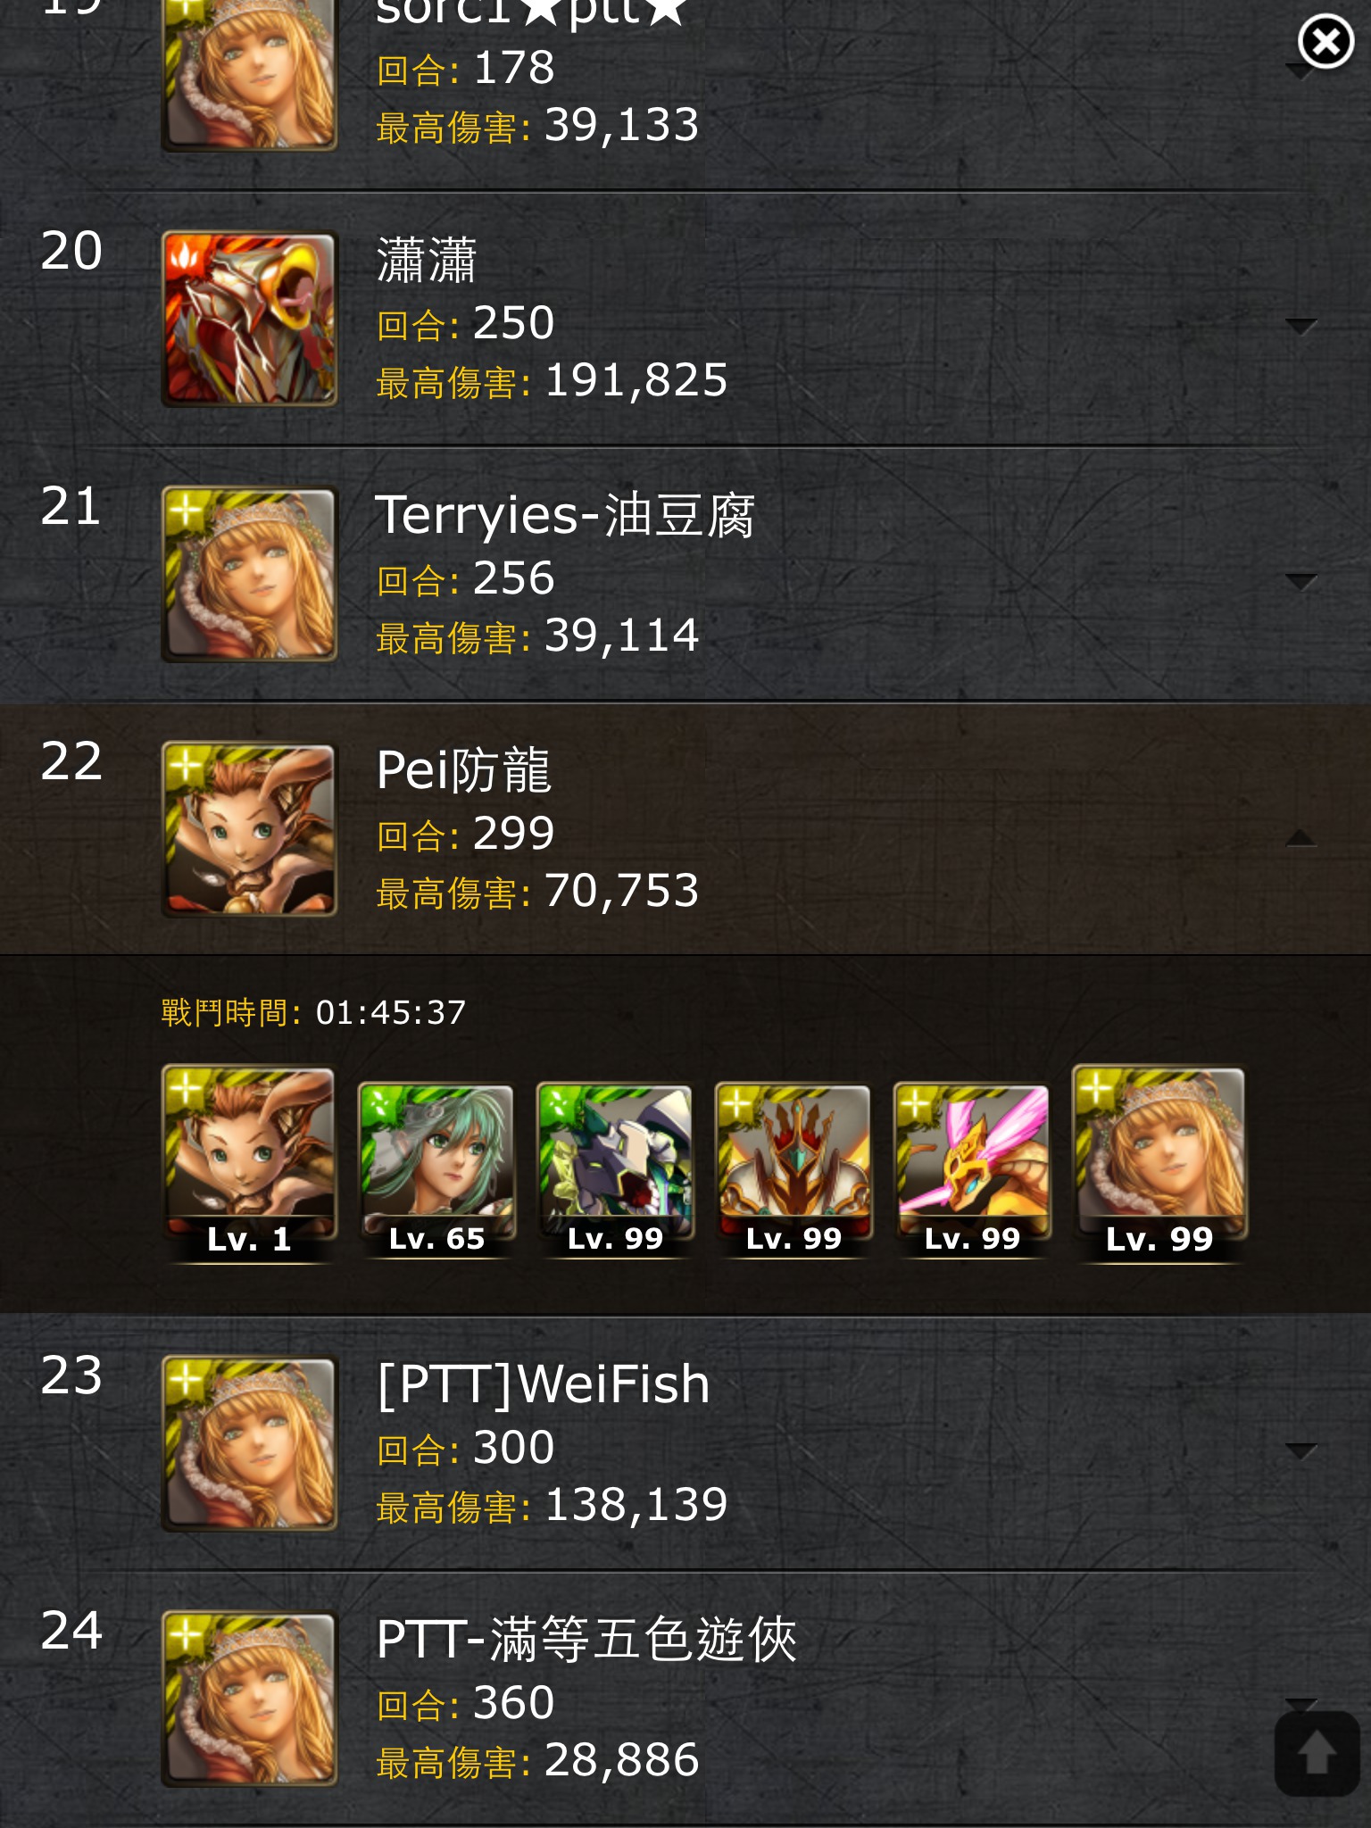This screenshot has height=1828, width=1371.
Task: Expand rank 19 entry arrow near top
Action: coord(1300,71)
